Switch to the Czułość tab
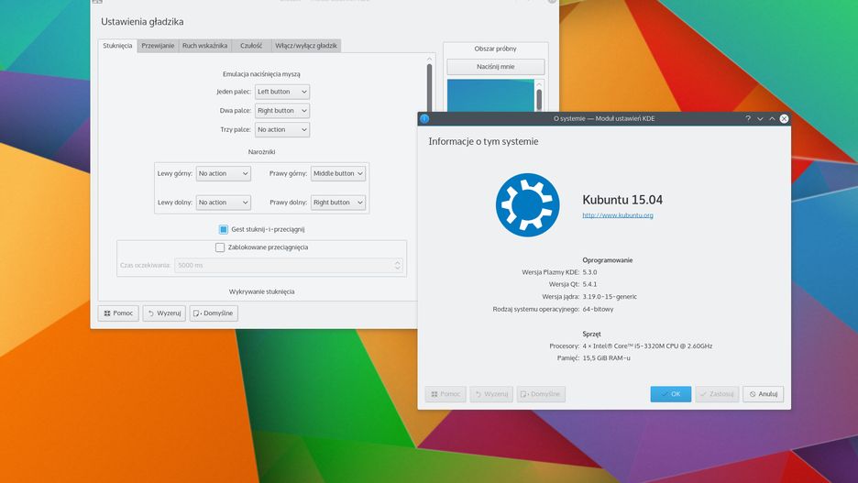Screen dimensions: 858x483 (251, 46)
